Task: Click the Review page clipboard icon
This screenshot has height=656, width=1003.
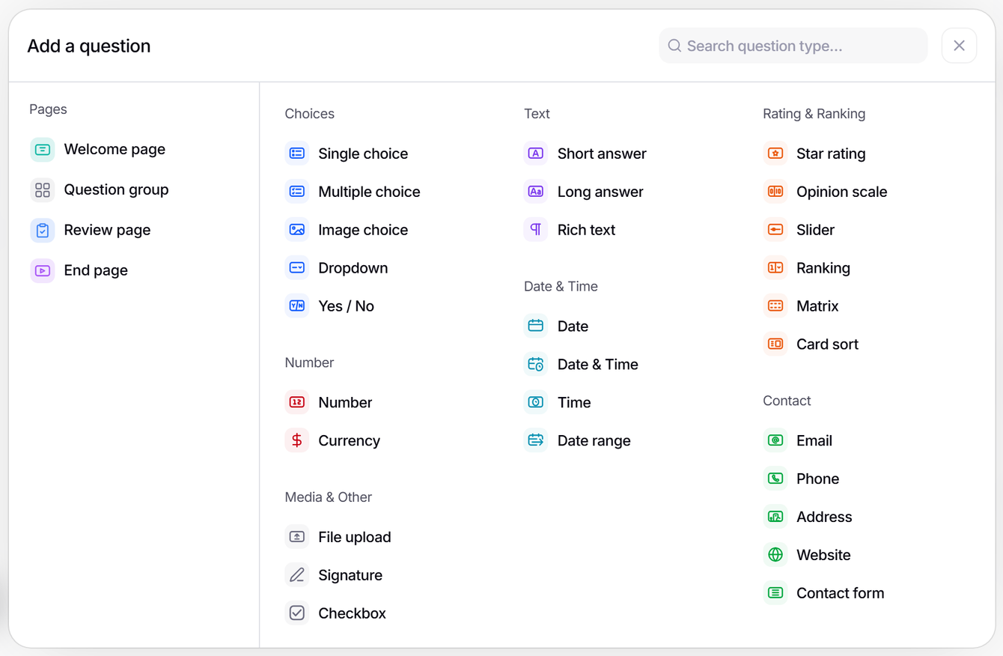Action: click(43, 231)
